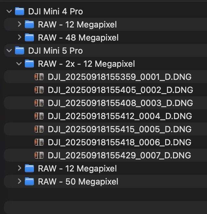
Task: Select the RAW - 2x - 12 Megapixel folder name
Action: (x=86, y=64)
